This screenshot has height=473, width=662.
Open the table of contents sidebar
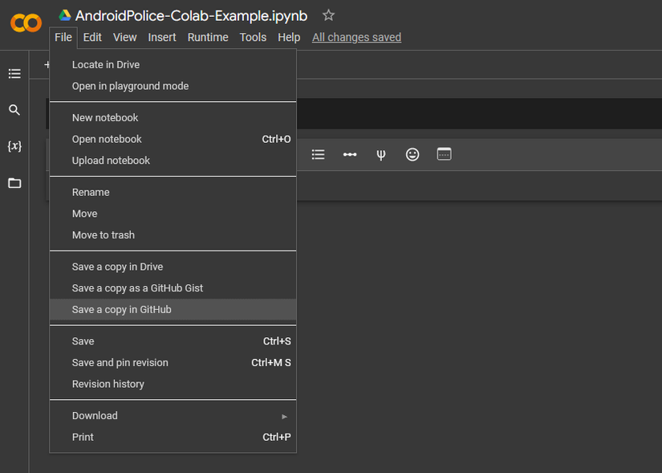14,73
